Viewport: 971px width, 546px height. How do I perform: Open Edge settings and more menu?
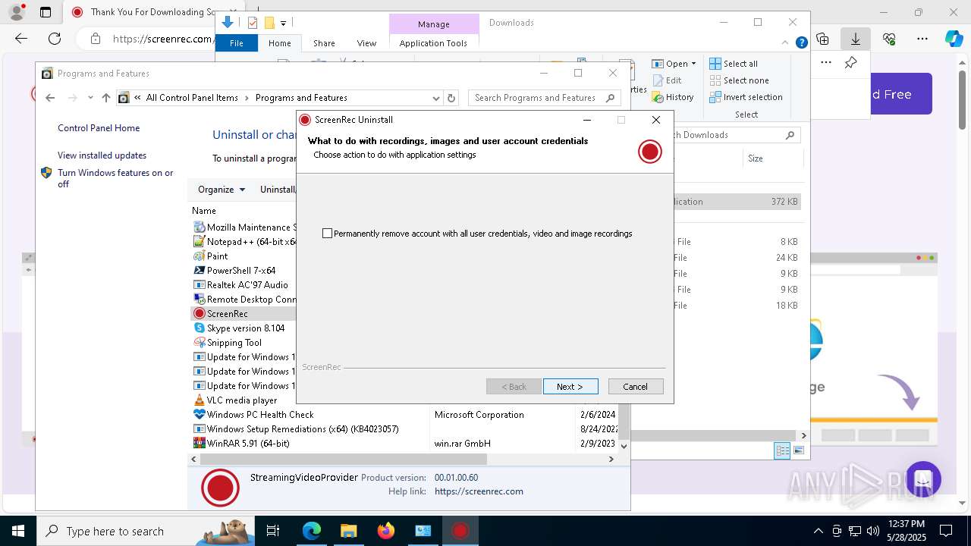[922, 39]
